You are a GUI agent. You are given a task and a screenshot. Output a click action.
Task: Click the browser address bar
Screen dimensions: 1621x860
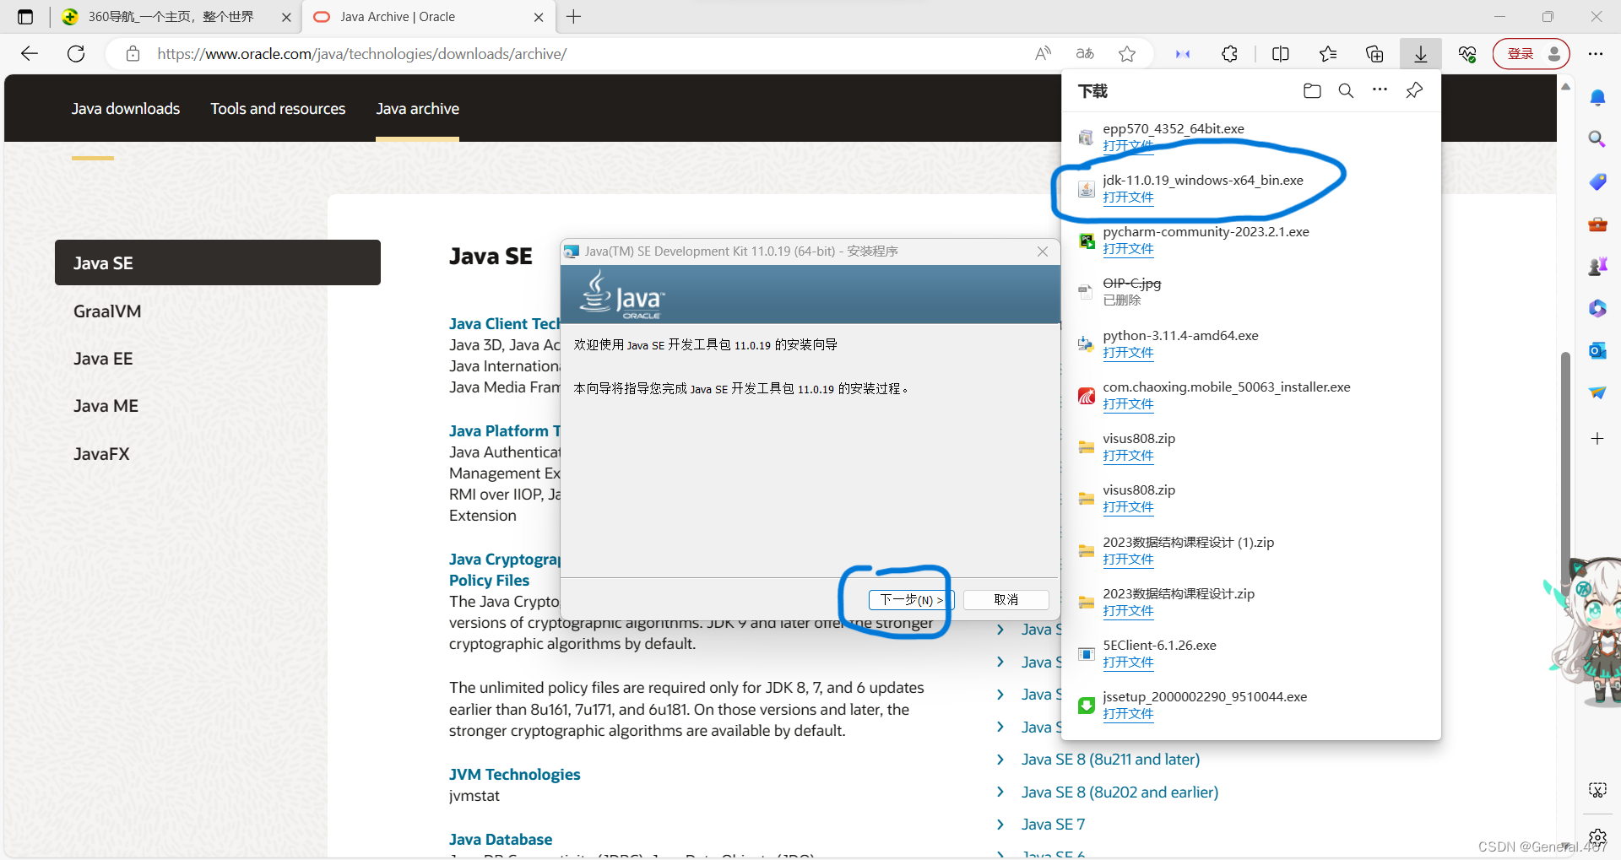click(x=361, y=53)
